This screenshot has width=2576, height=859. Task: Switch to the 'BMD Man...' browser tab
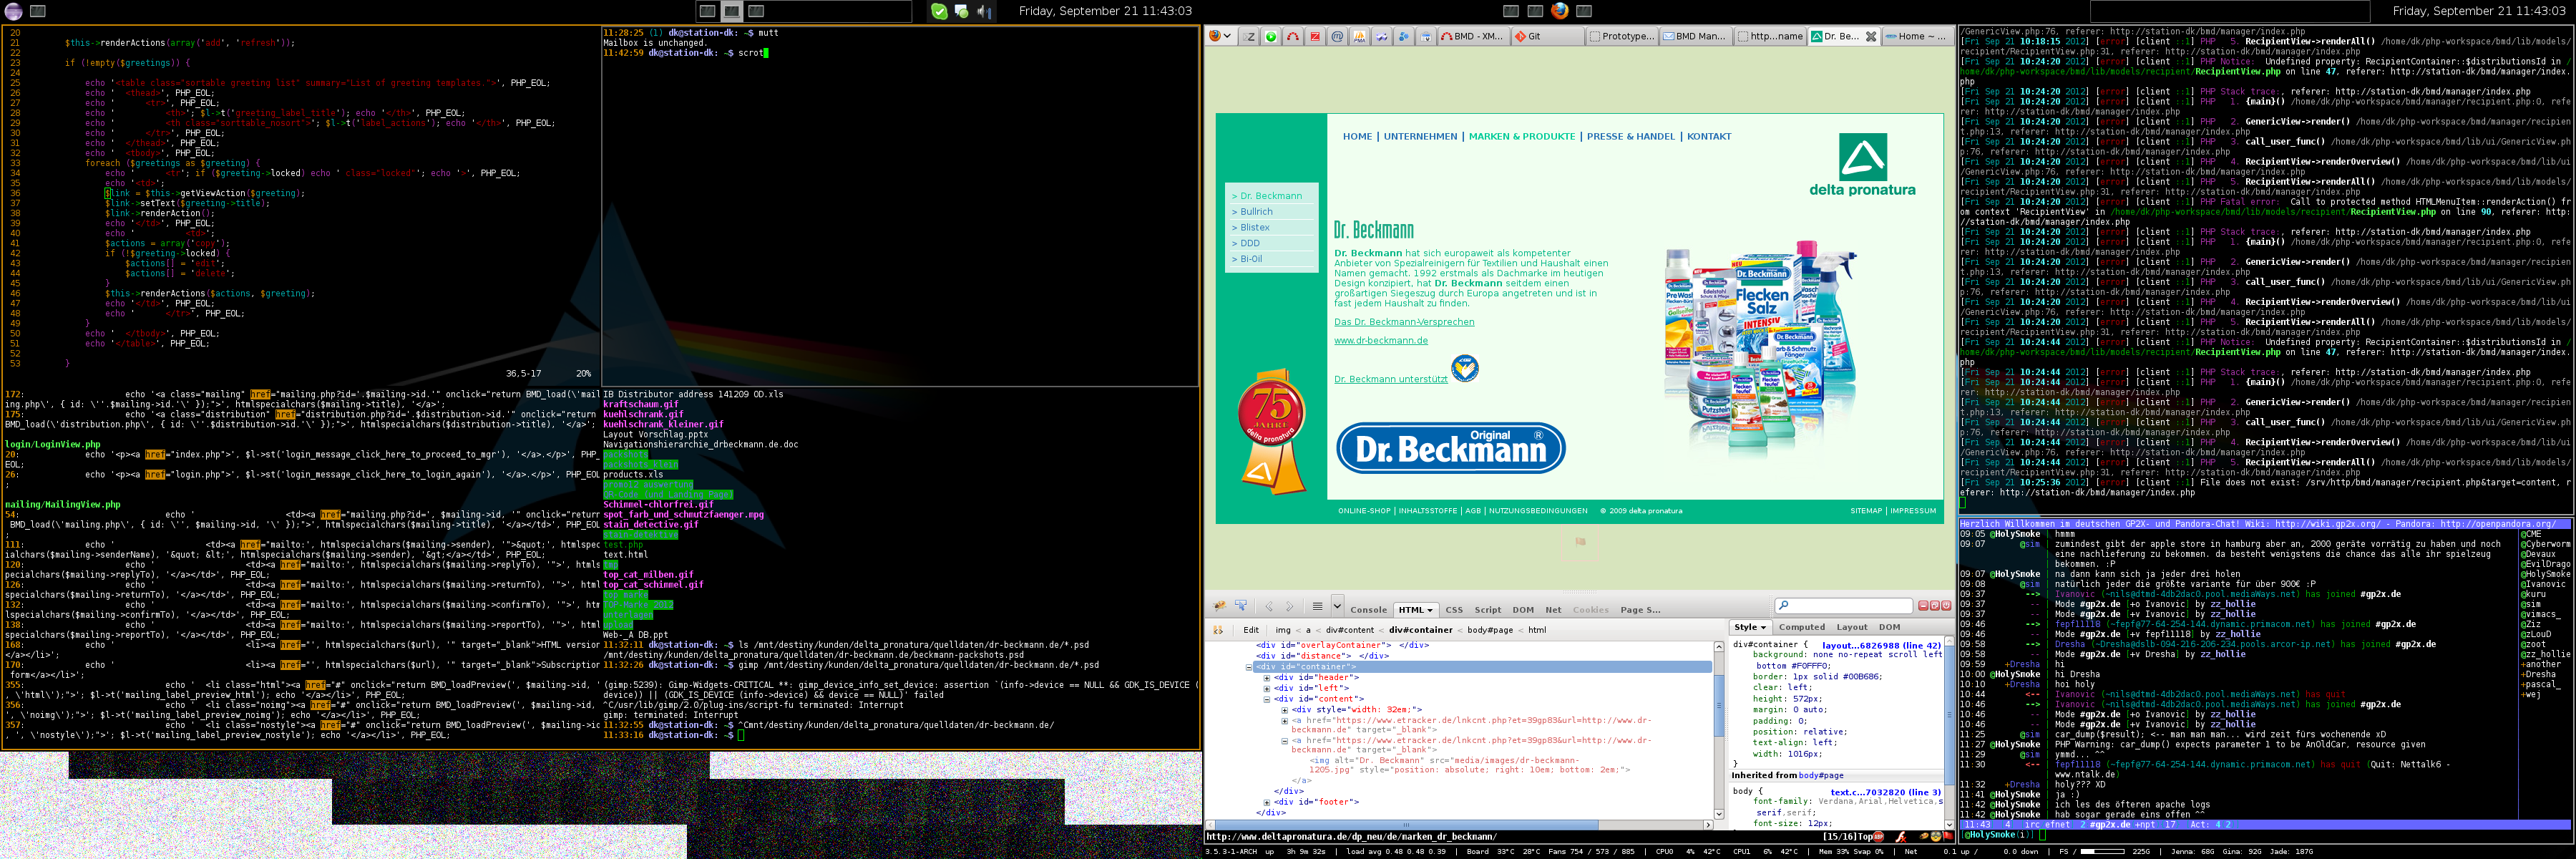(1696, 36)
